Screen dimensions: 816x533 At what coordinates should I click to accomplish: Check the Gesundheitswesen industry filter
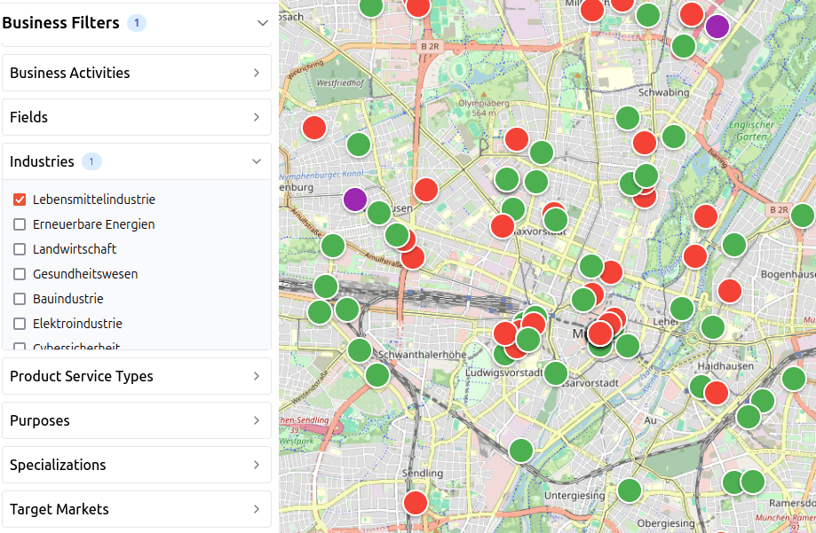[x=20, y=274]
